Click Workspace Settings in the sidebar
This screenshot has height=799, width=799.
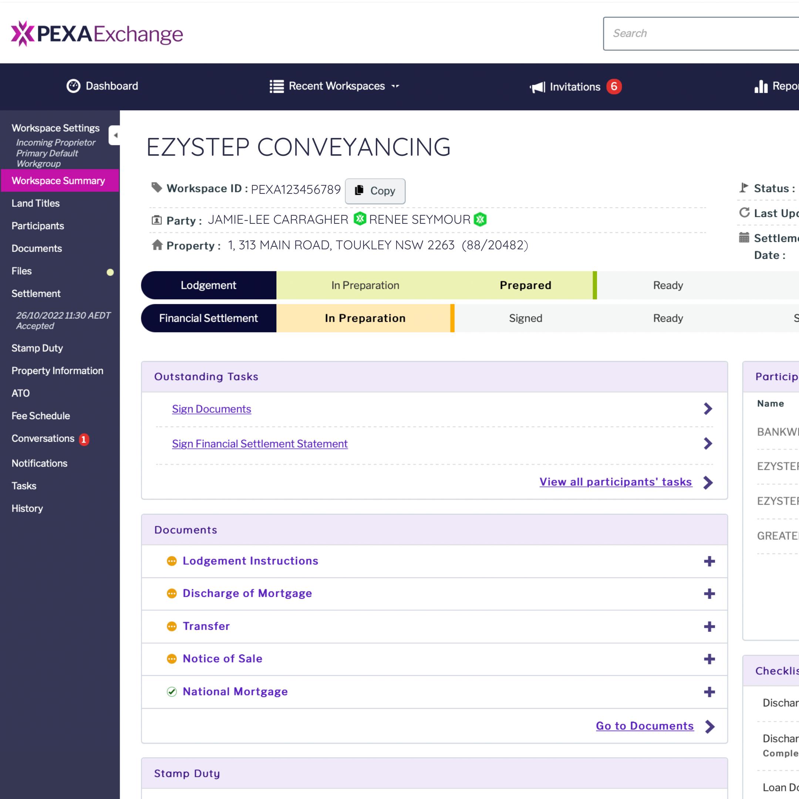click(x=55, y=128)
